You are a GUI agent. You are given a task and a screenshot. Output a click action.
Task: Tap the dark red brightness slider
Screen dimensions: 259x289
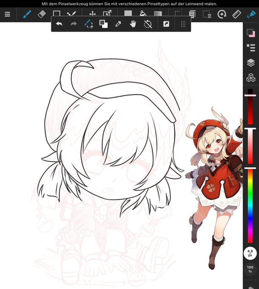pyautogui.click(x=250, y=107)
